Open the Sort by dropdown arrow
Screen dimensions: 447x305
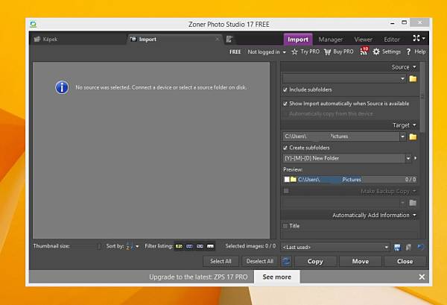(137, 246)
